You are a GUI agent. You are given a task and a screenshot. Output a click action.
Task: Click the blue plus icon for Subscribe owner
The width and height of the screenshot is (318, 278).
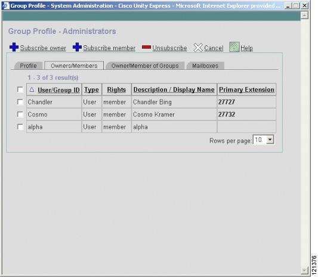14,47
